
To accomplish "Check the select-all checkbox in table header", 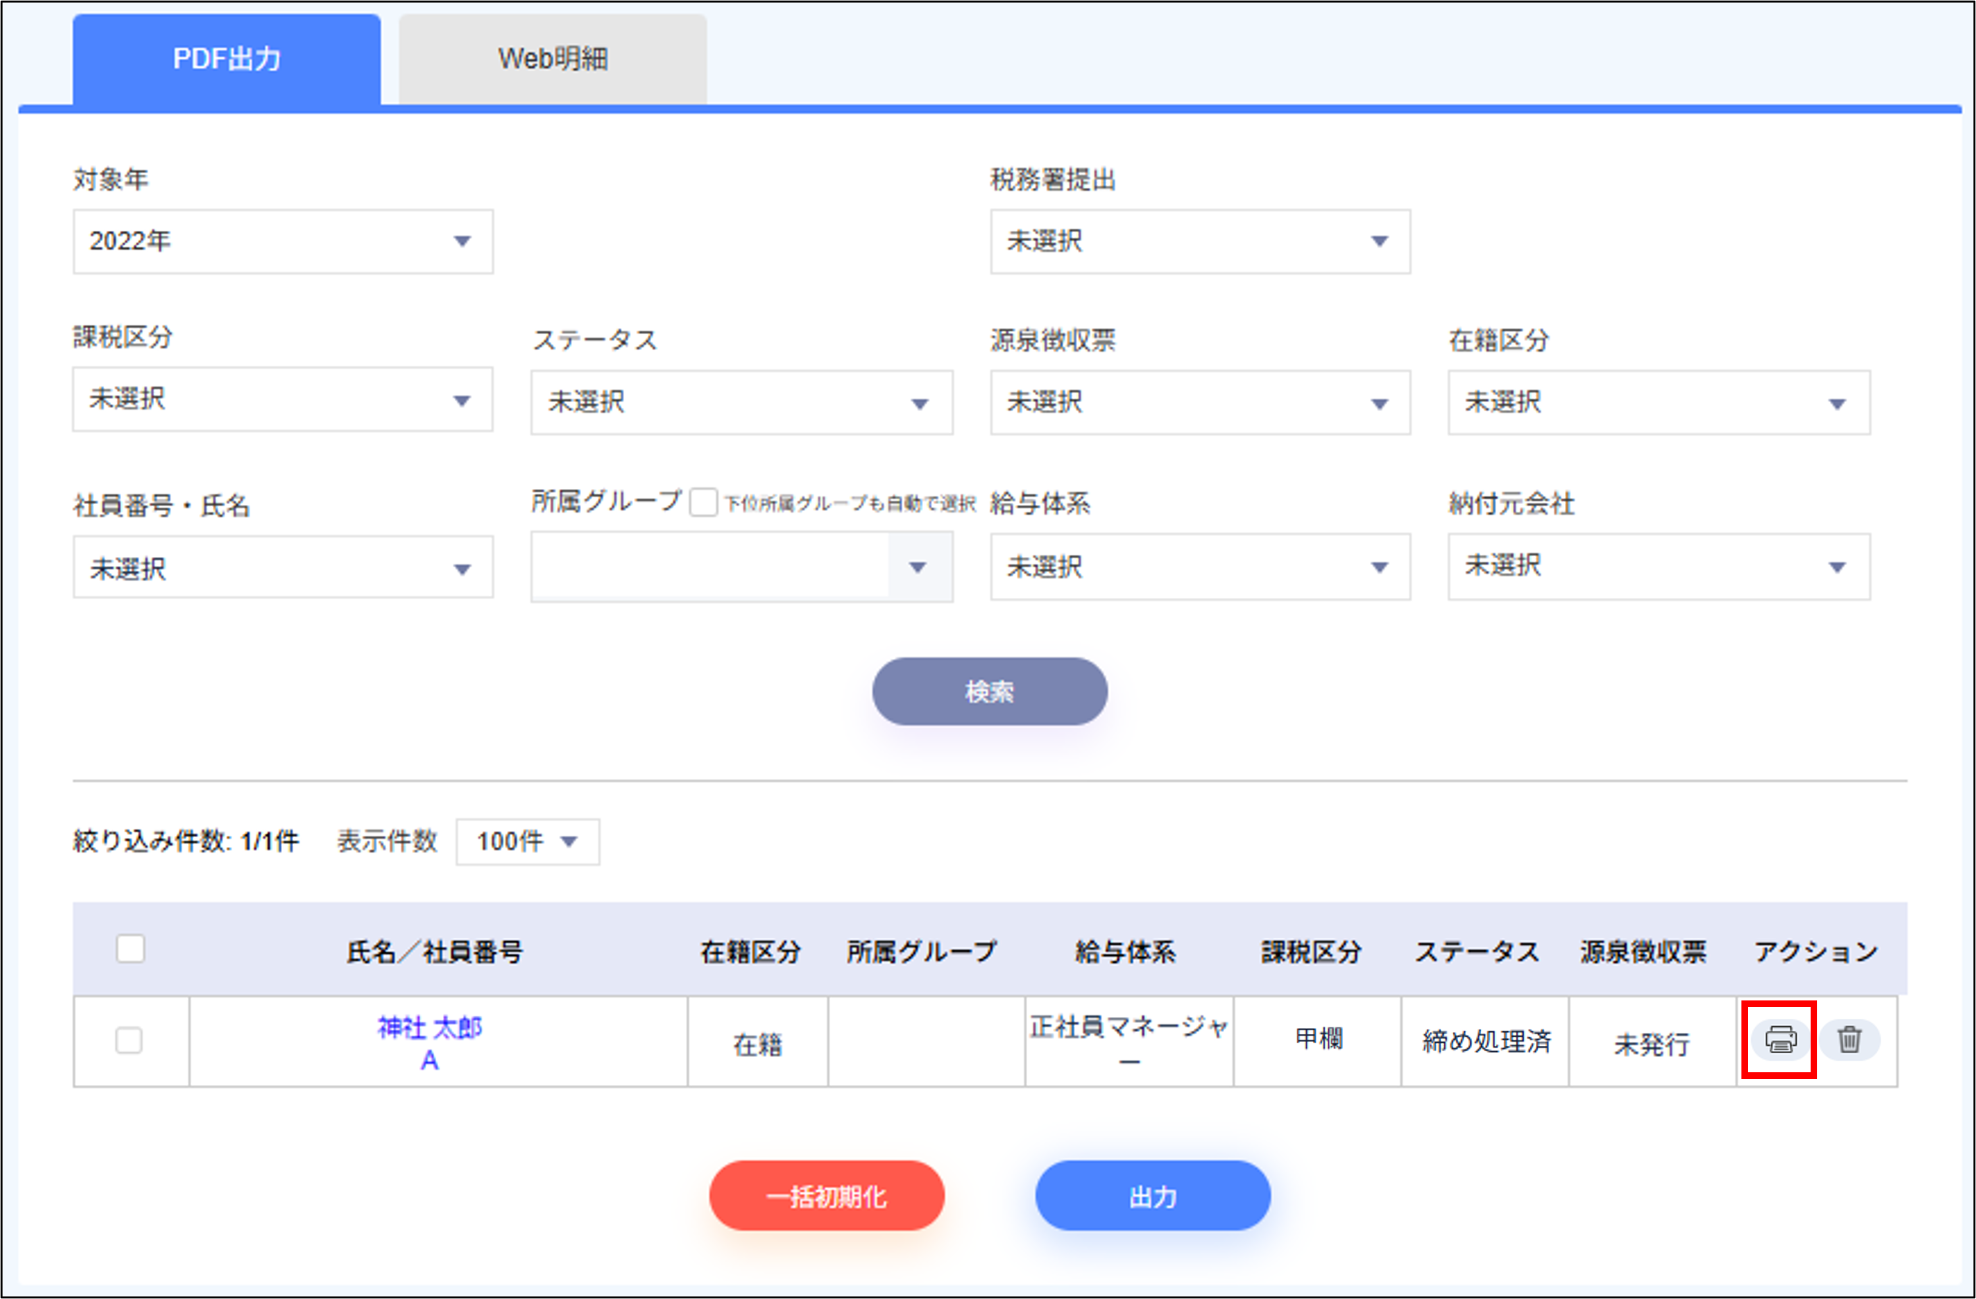I will 130,948.
